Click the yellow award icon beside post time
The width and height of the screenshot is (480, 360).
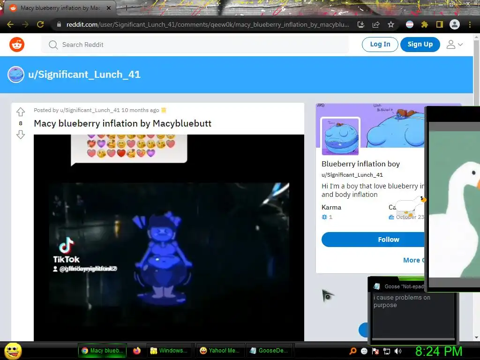tap(164, 110)
